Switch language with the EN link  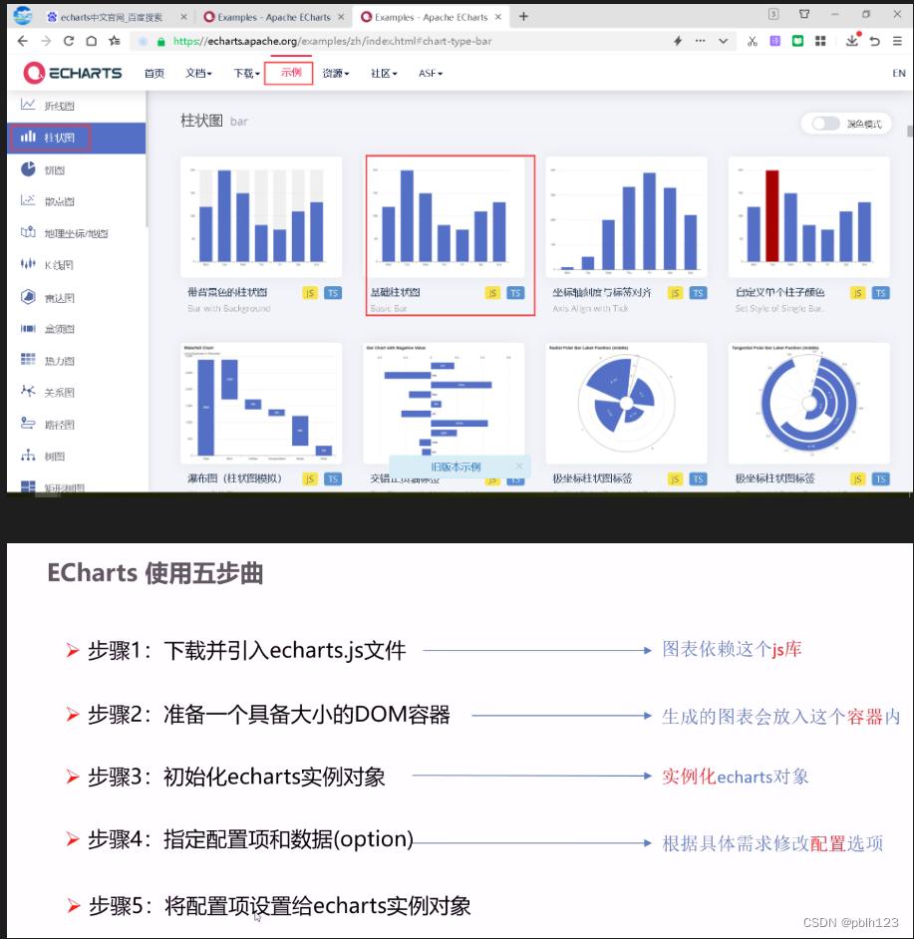(x=898, y=73)
